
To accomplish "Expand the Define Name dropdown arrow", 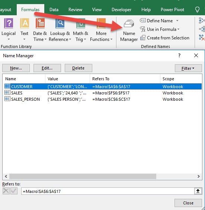I will 177,20.
